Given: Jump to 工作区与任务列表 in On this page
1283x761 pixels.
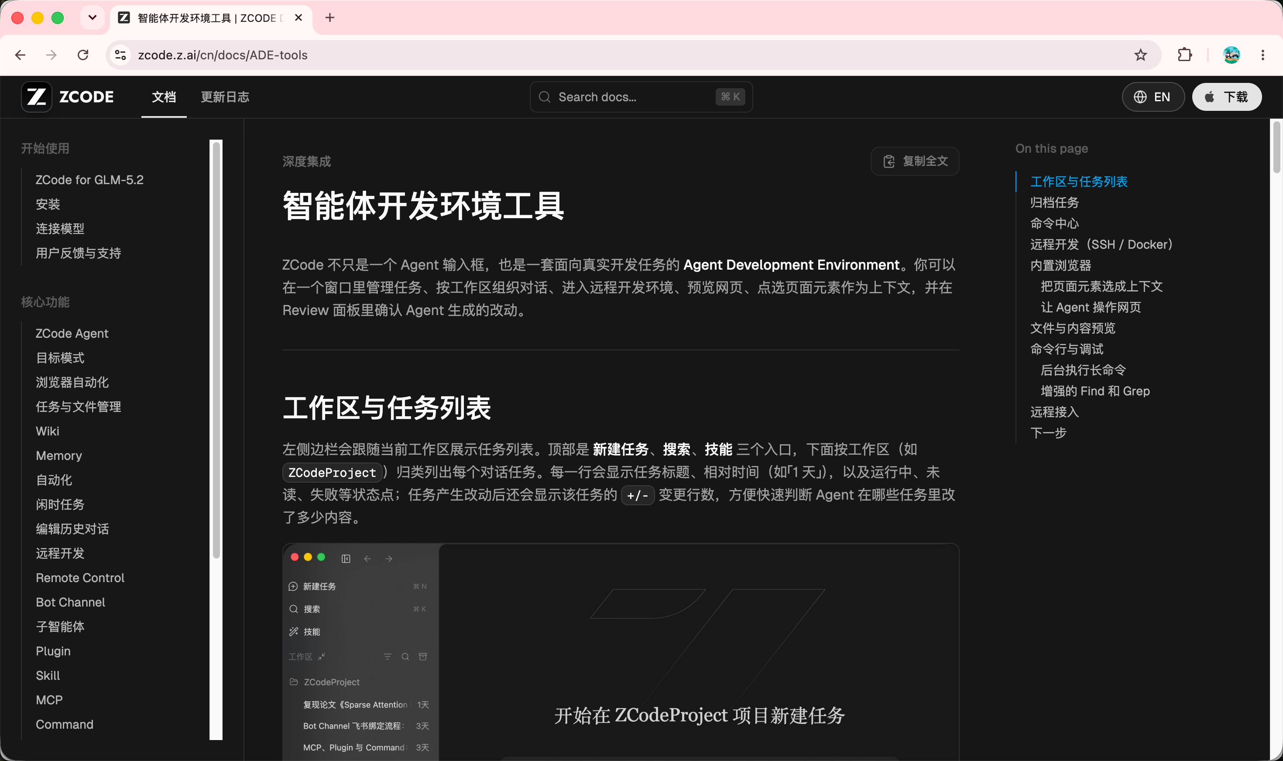Looking at the screenshot, I should [1079, 182].
